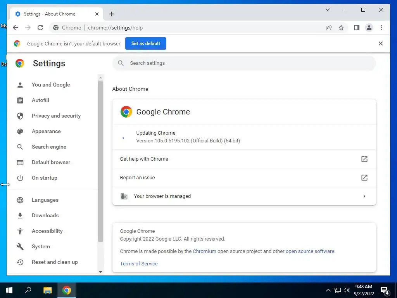This screenshot has height=298, width=397.
Task: Click the shield icon for Privacy and security
Action: (20, 116)
